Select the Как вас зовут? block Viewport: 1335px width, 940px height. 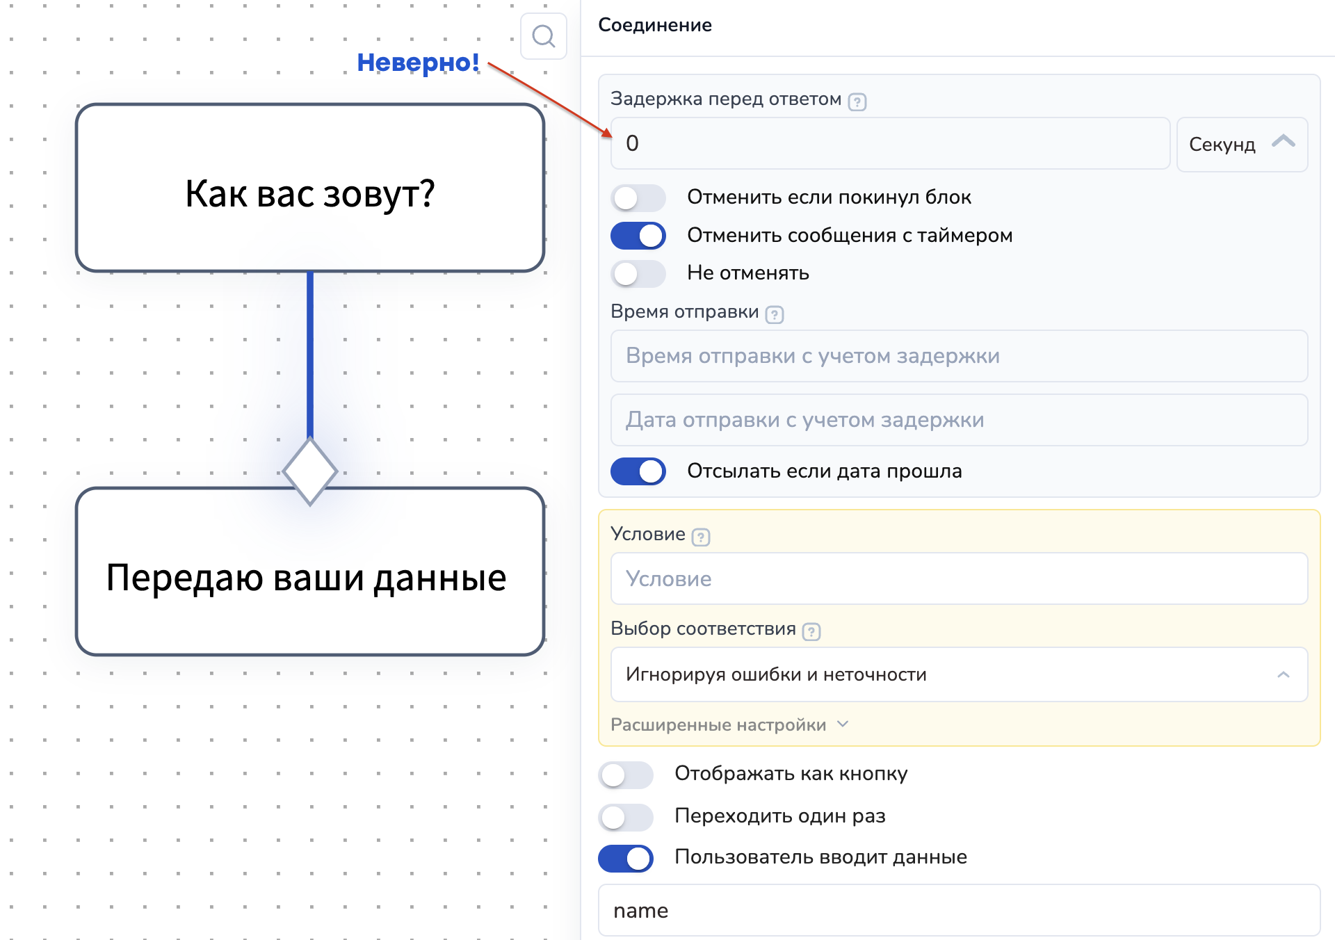point(310,188)
